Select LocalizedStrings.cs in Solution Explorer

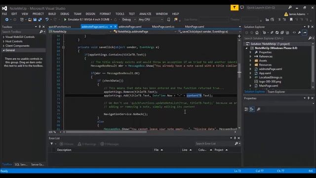pos(271,77)
